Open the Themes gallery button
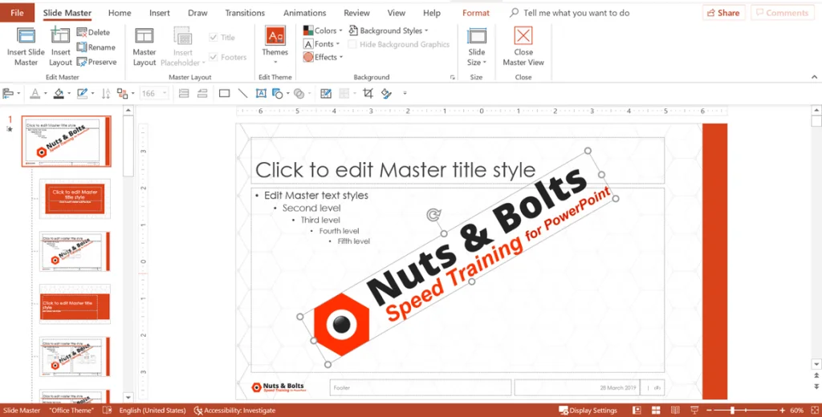 275,45
